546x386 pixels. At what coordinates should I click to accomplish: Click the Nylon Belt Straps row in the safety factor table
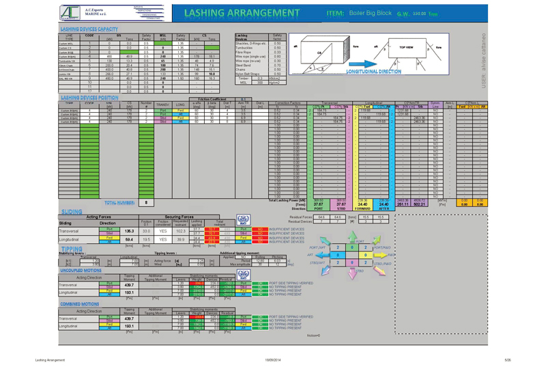[x=261, y=74]
